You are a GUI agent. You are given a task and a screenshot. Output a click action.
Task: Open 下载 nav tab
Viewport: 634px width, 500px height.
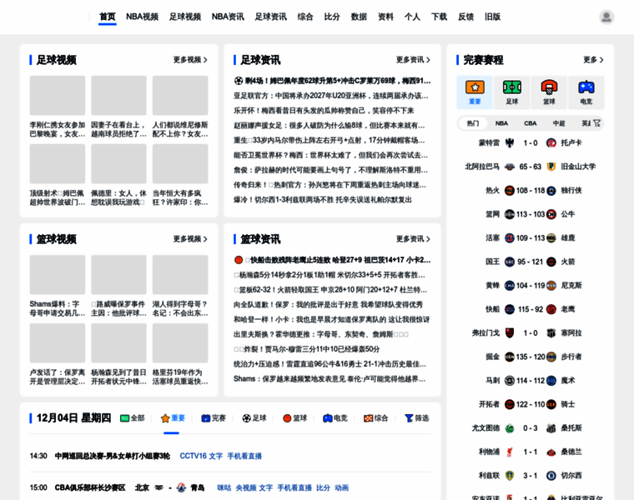coord(439,17)
